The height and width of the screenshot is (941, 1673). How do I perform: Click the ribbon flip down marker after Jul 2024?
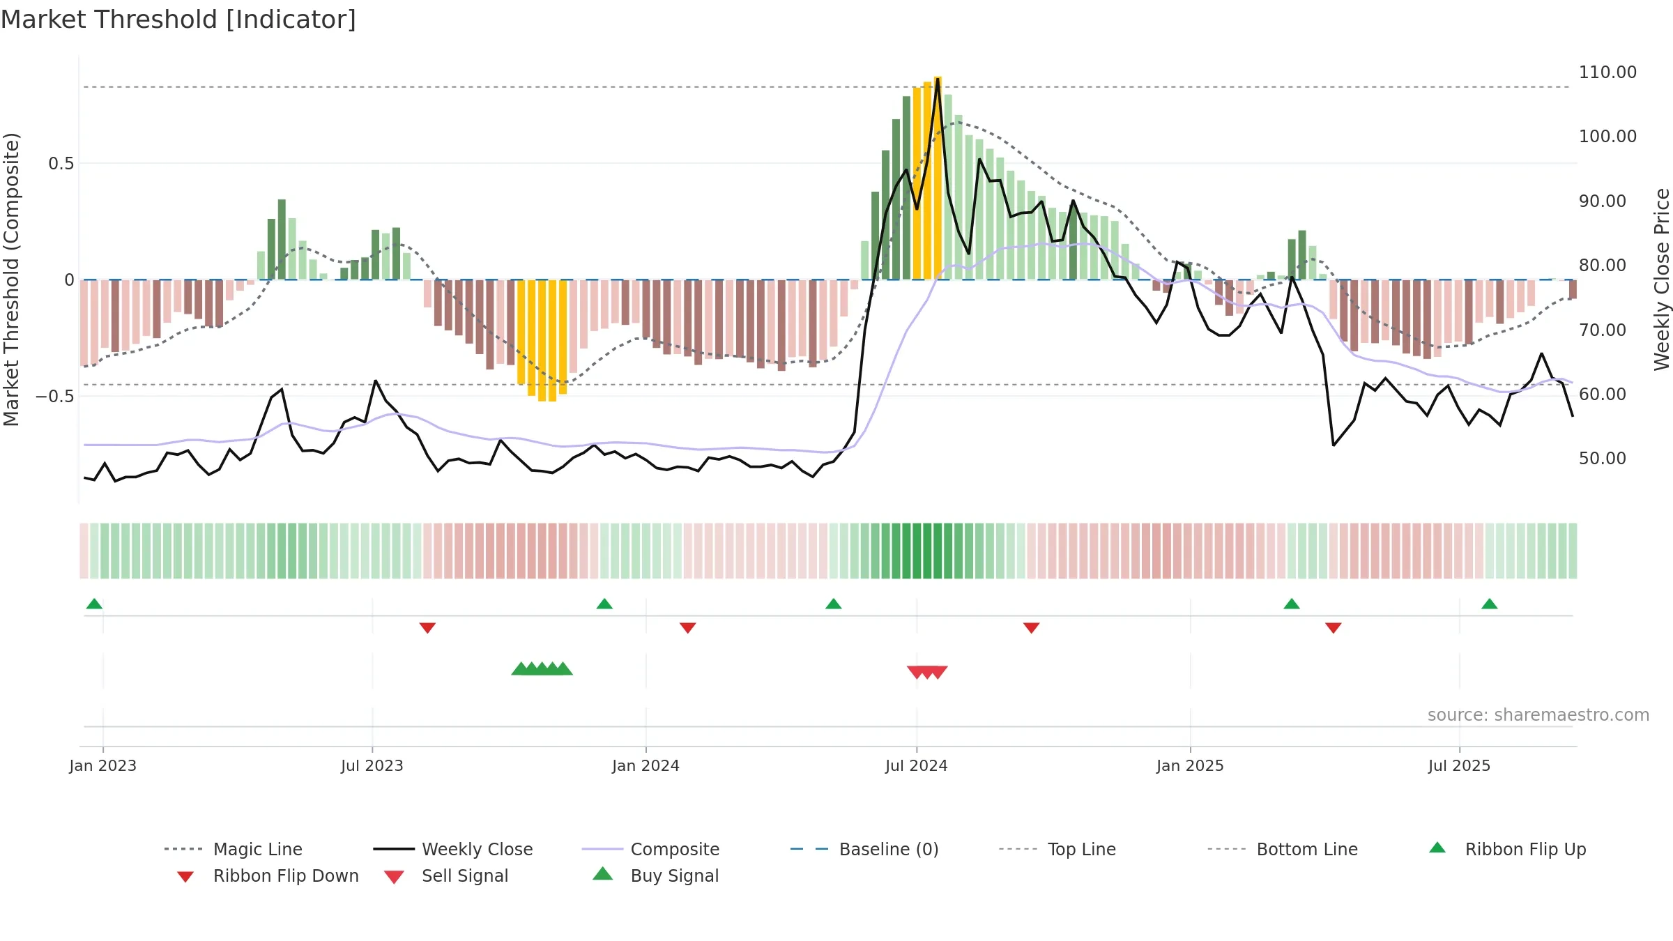tap(1032, 628)
